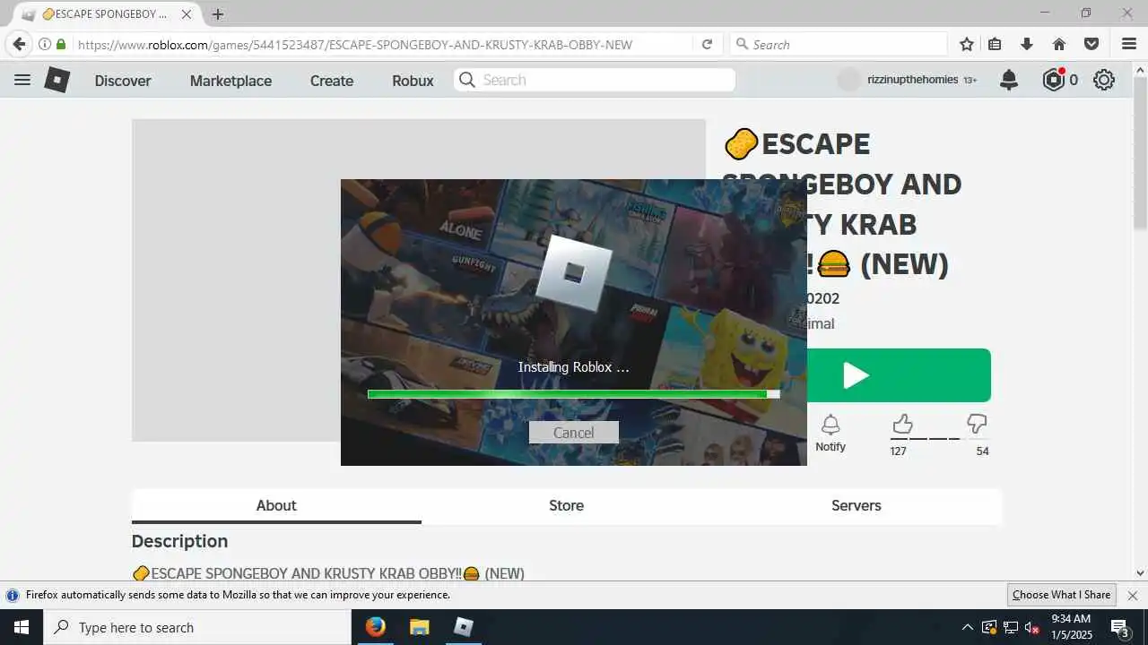
Task: Select the ESCAPE SPONGEBOY browser tab
Action: point(106,14)
